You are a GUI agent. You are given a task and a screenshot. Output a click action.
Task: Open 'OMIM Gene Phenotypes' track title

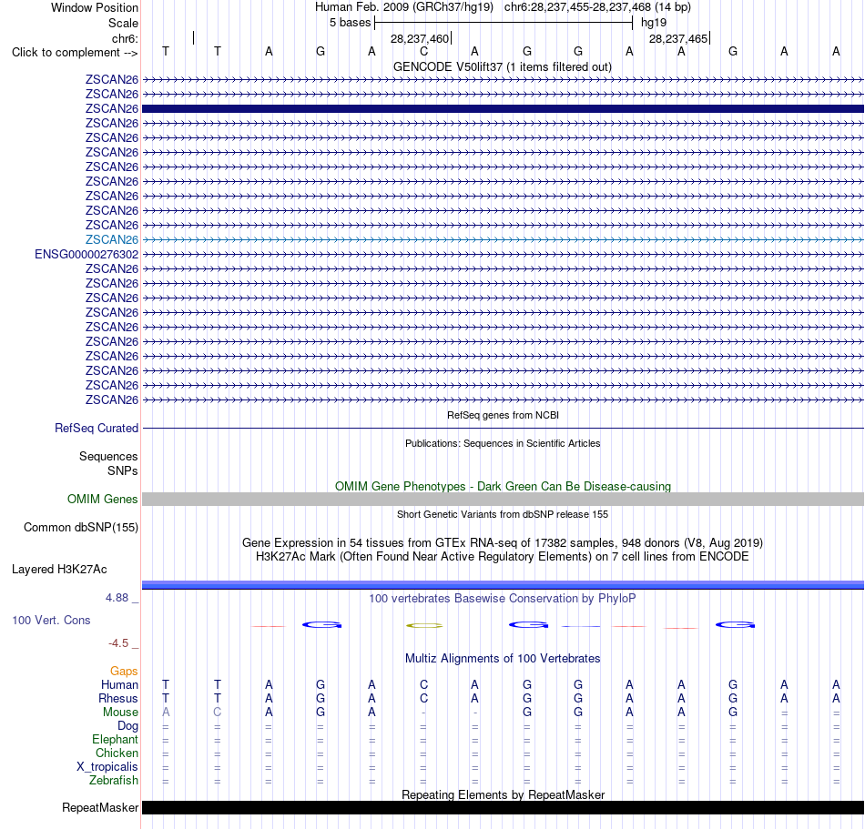click(x=503, y=486)
